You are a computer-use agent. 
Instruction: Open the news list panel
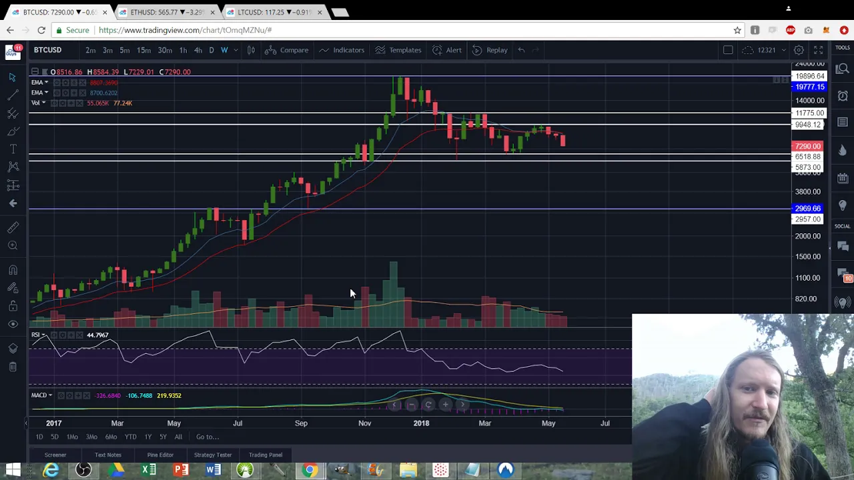point(843,123)
